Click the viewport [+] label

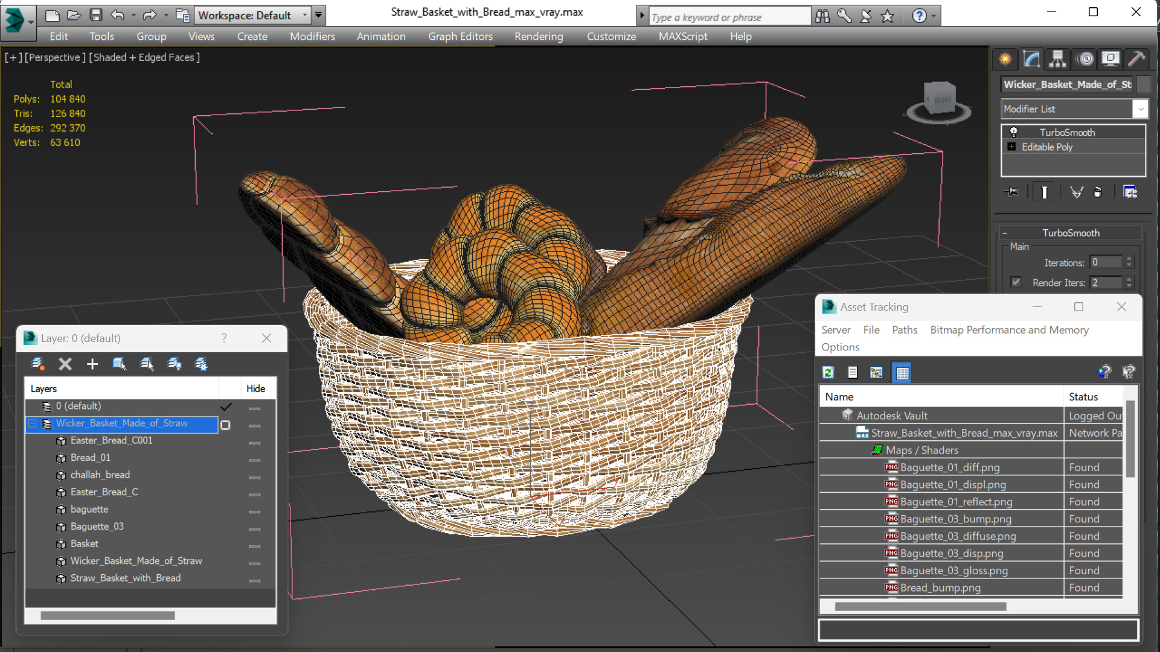13,57
